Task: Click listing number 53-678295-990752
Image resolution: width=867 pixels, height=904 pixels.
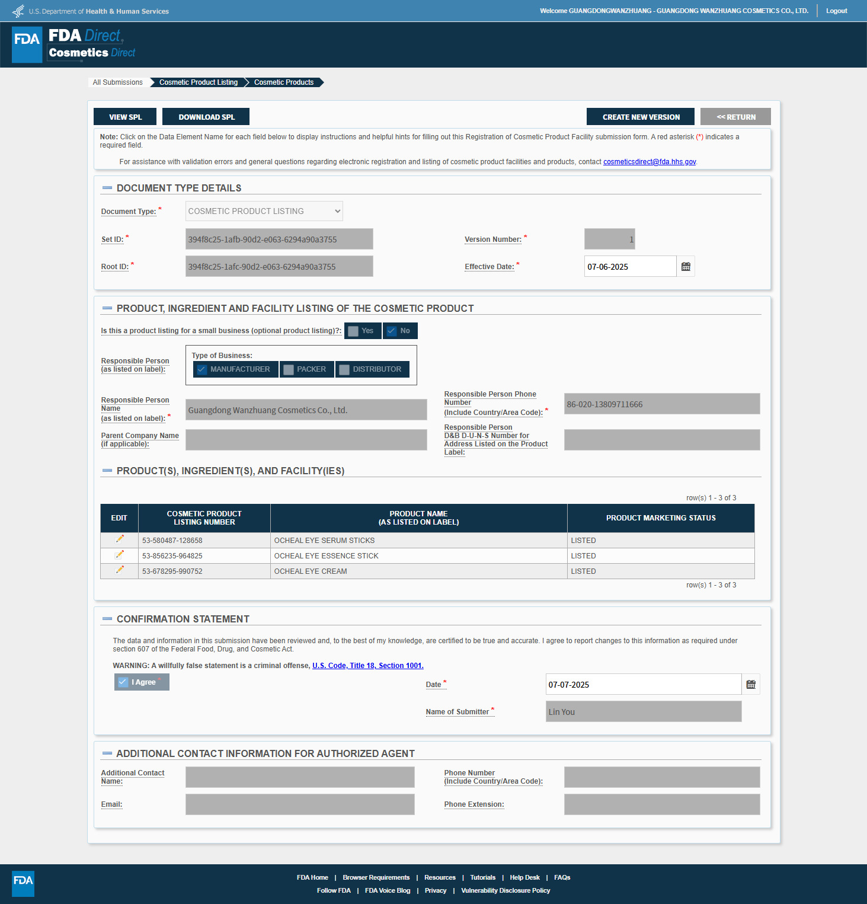Action: (x=172, y=571)
